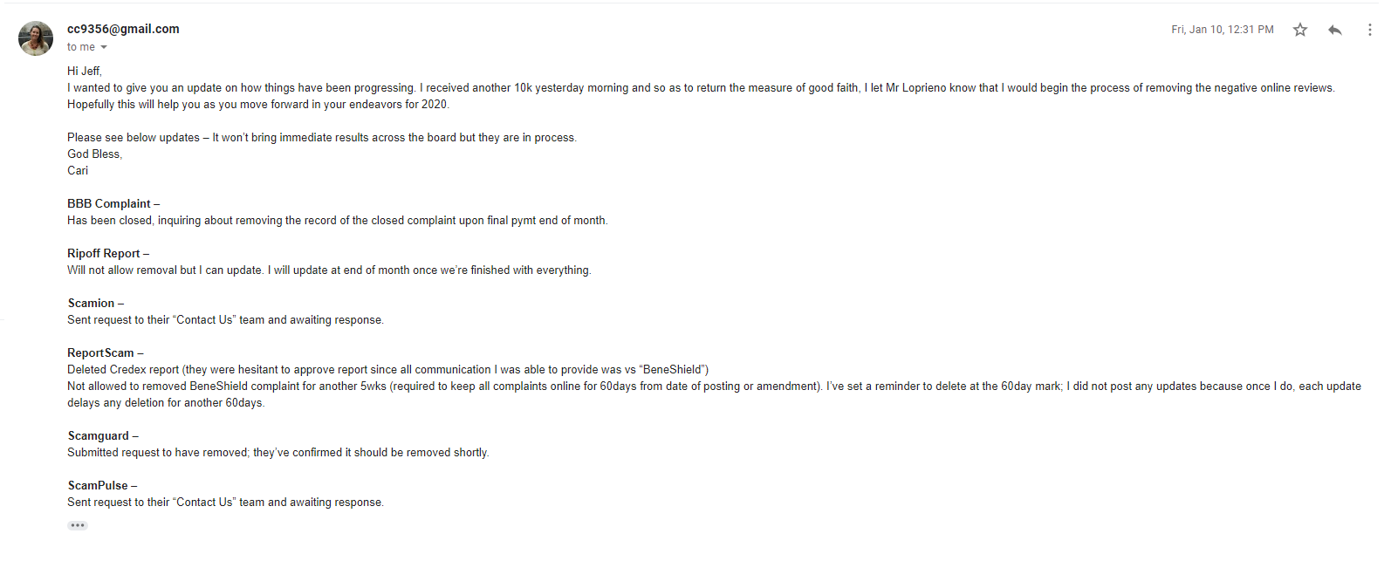Viewport: 1391px width, 561px height.
Task: Click the sender address cc9356@gmail.com
Action: point(123,29)
